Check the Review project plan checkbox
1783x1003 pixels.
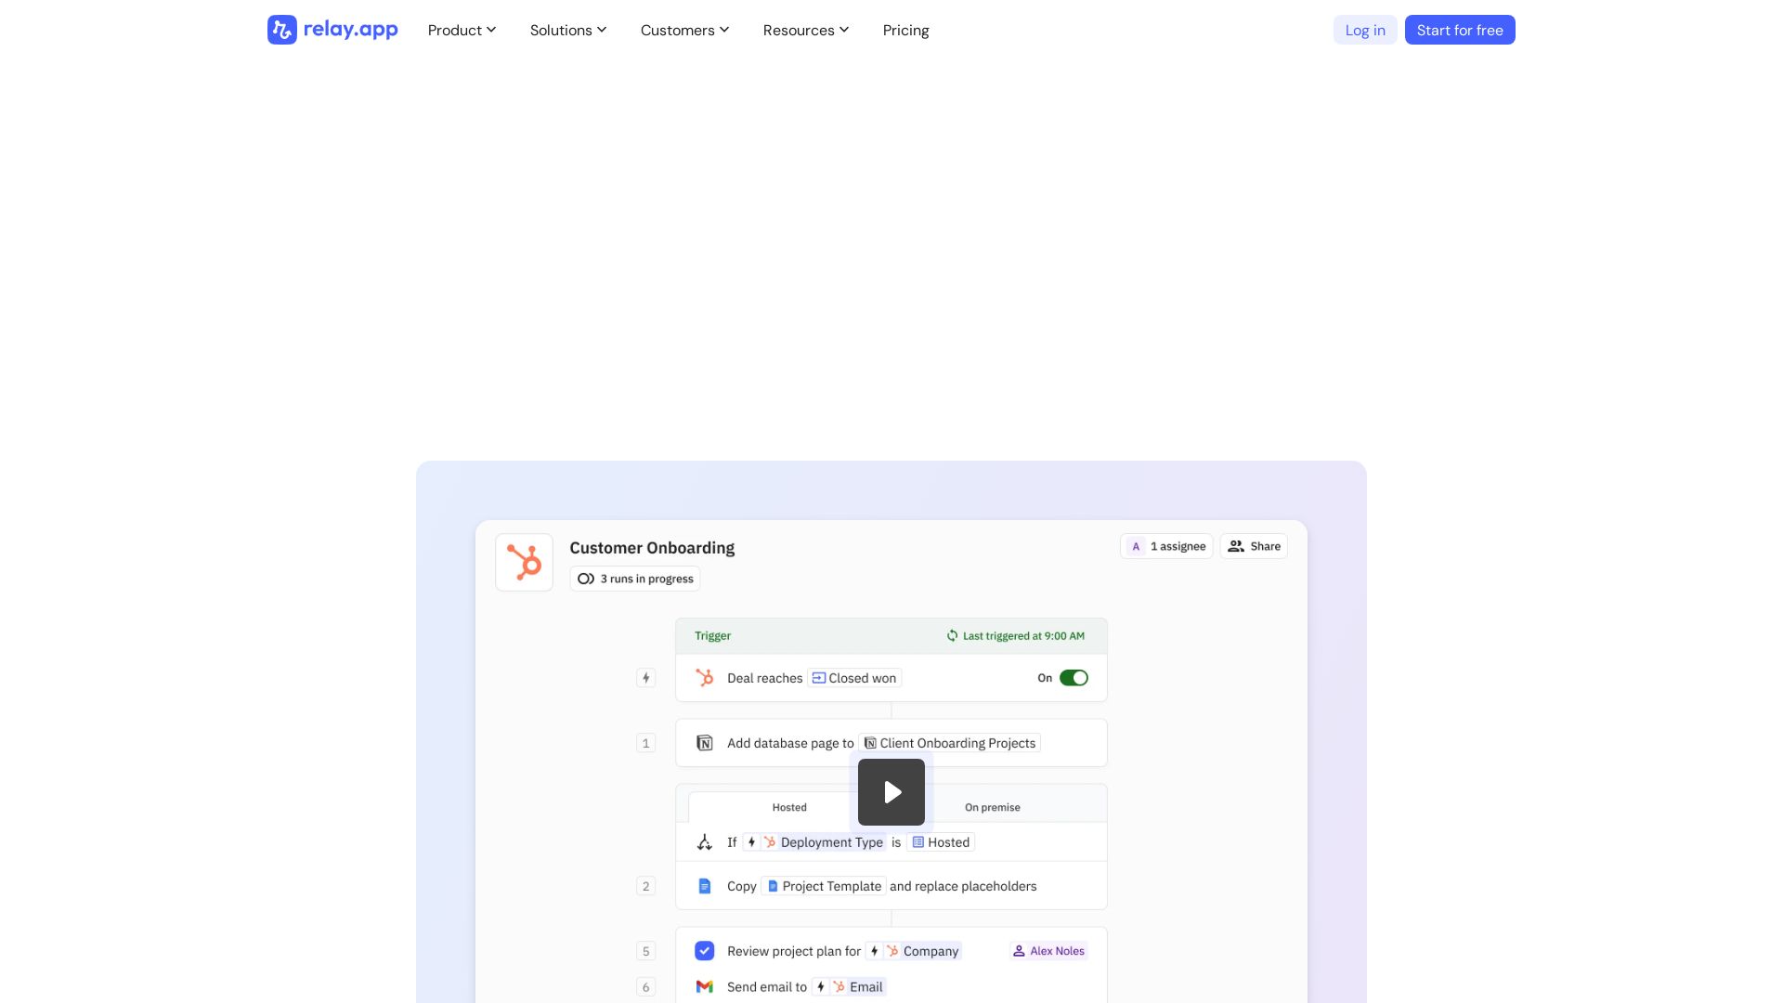tap(705, 951)
